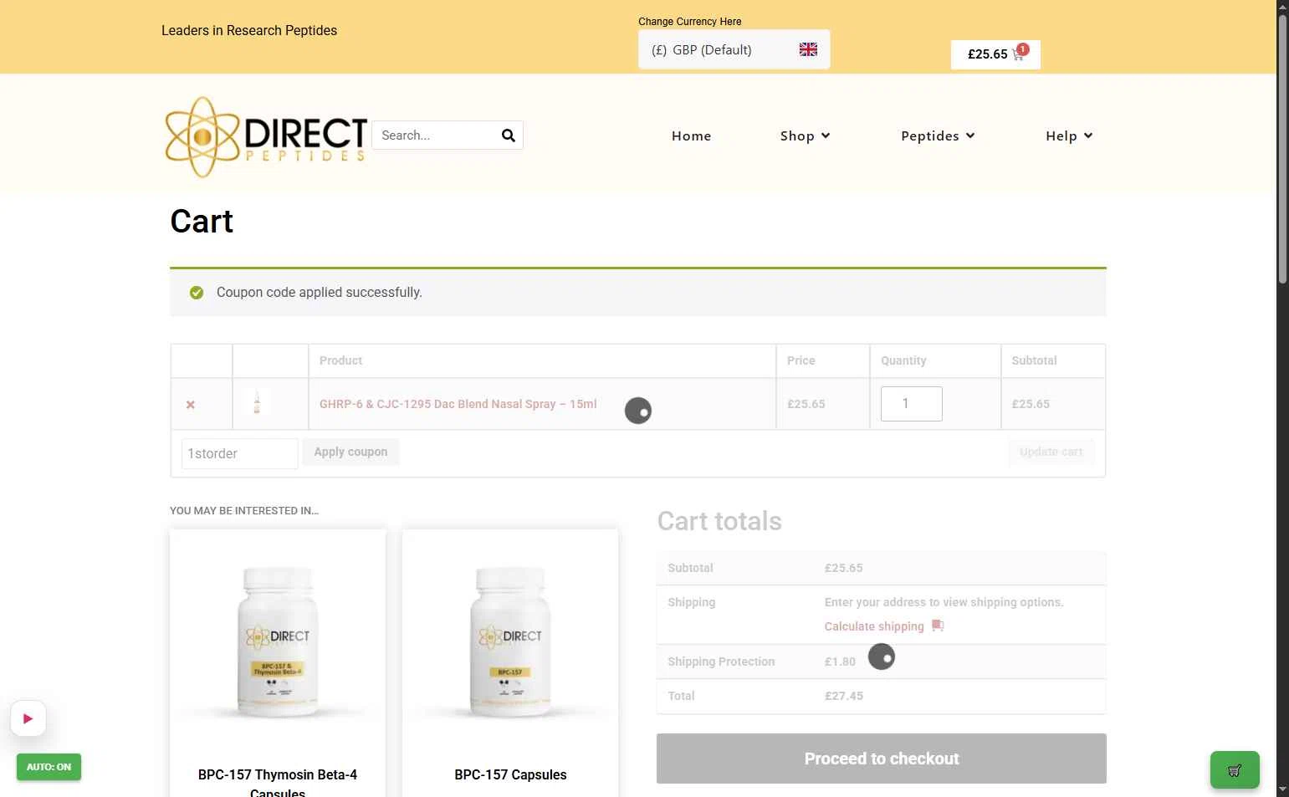Click the coupon code field
This screenshot has width=1289, height=797.
(x=240, y=453)
